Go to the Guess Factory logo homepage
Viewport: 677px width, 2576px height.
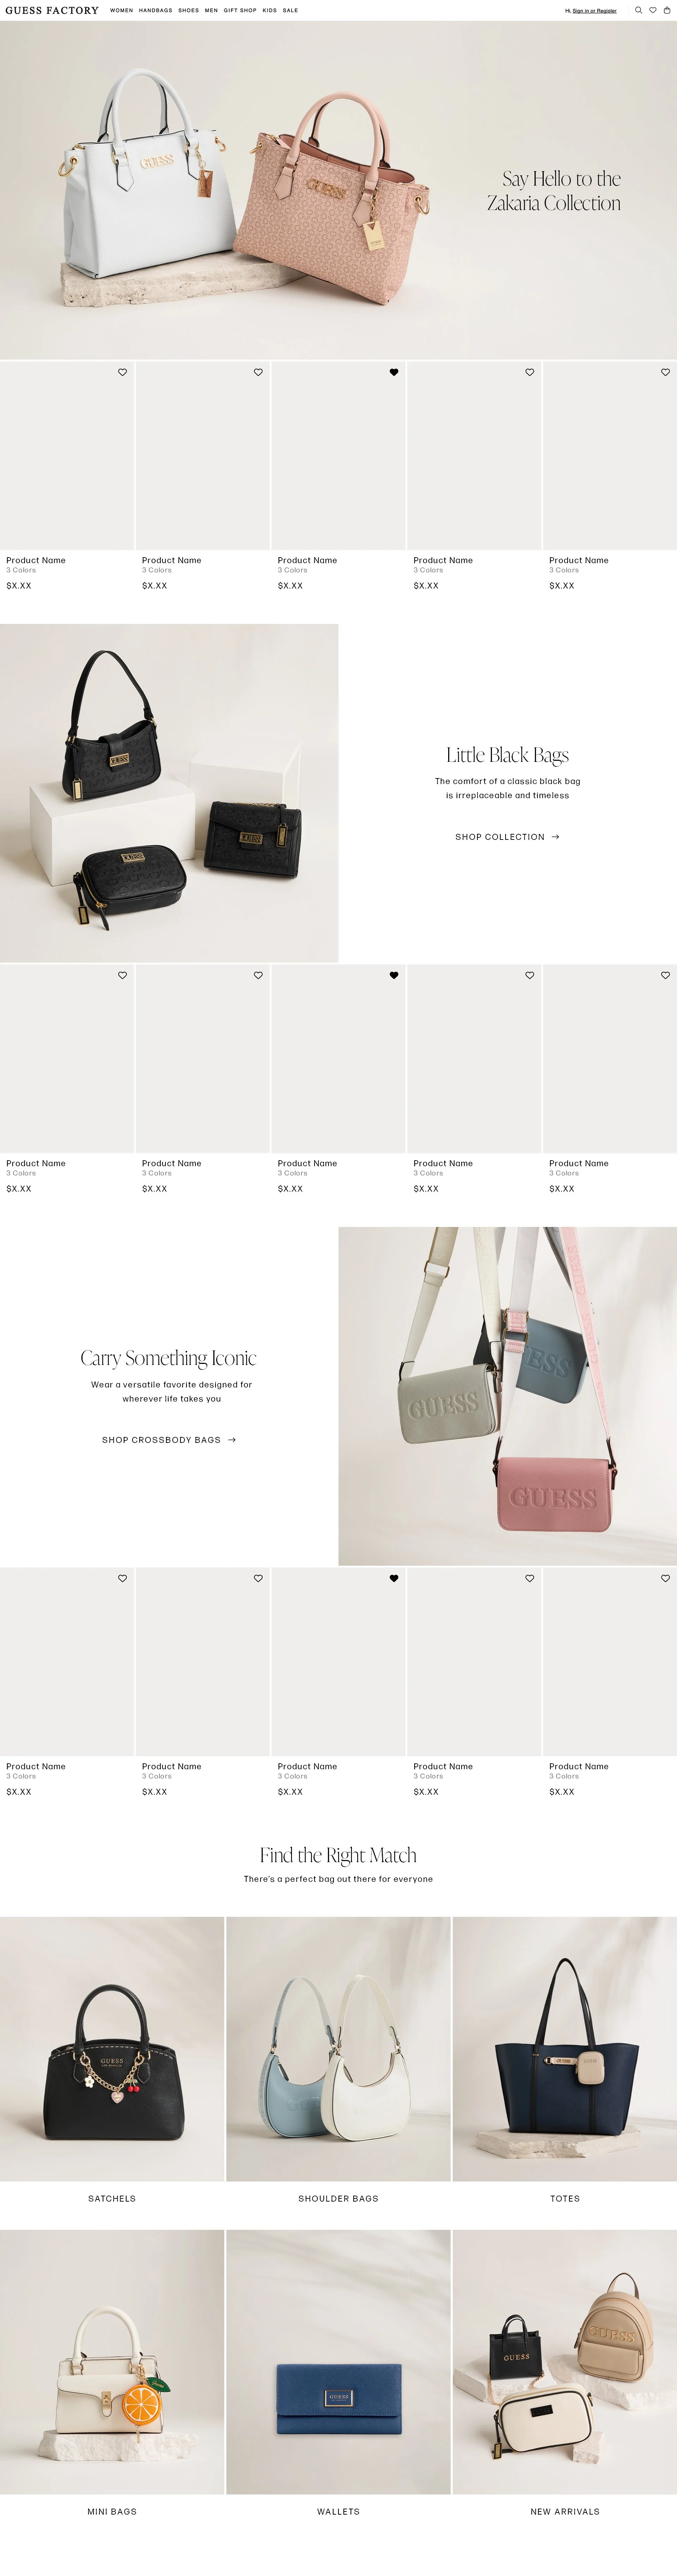point(52,10)
